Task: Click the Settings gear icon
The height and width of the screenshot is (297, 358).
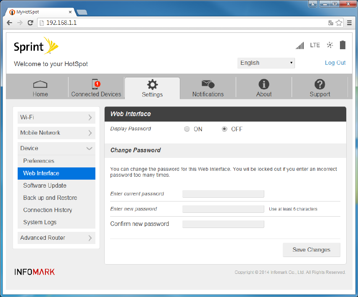Action: [x=152, y=85]
